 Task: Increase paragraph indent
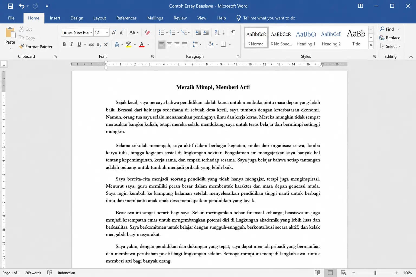click(206, 32)
